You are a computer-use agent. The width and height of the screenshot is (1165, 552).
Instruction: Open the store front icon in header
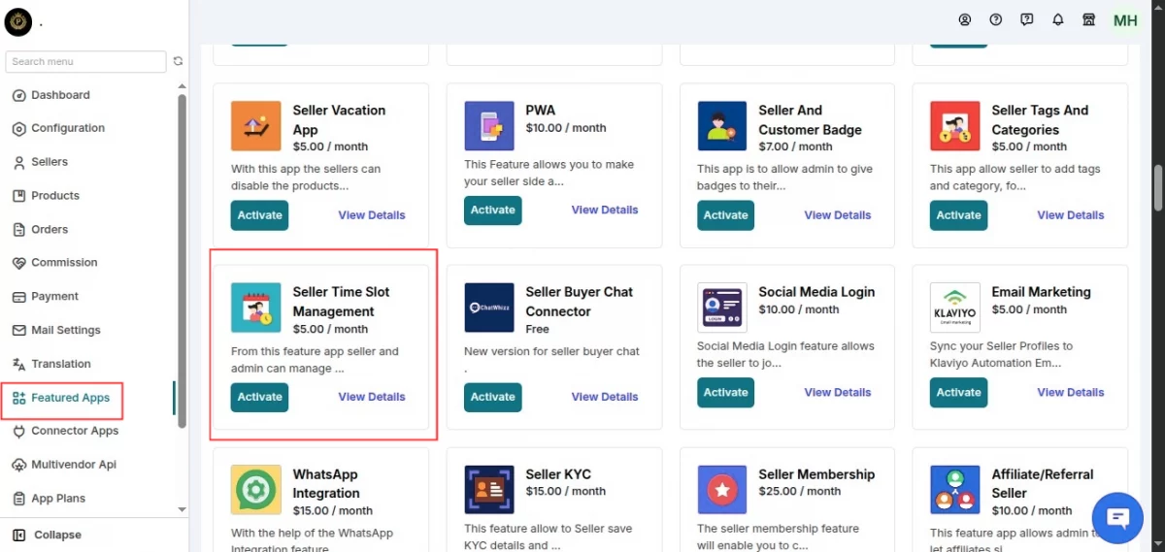[x=1089, y=19]
